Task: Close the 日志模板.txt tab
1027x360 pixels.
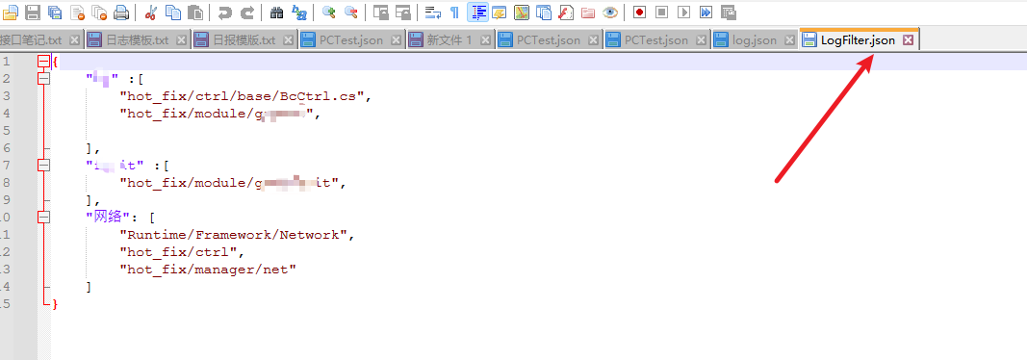Action: (181, 39)
